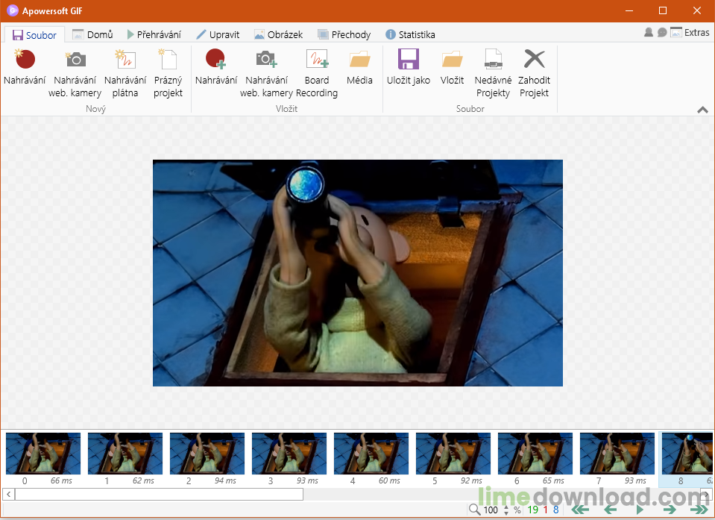Screen dimensions: 715x520
Task: Discard the project with Zahodit Projekt
Action: point(534,72)
